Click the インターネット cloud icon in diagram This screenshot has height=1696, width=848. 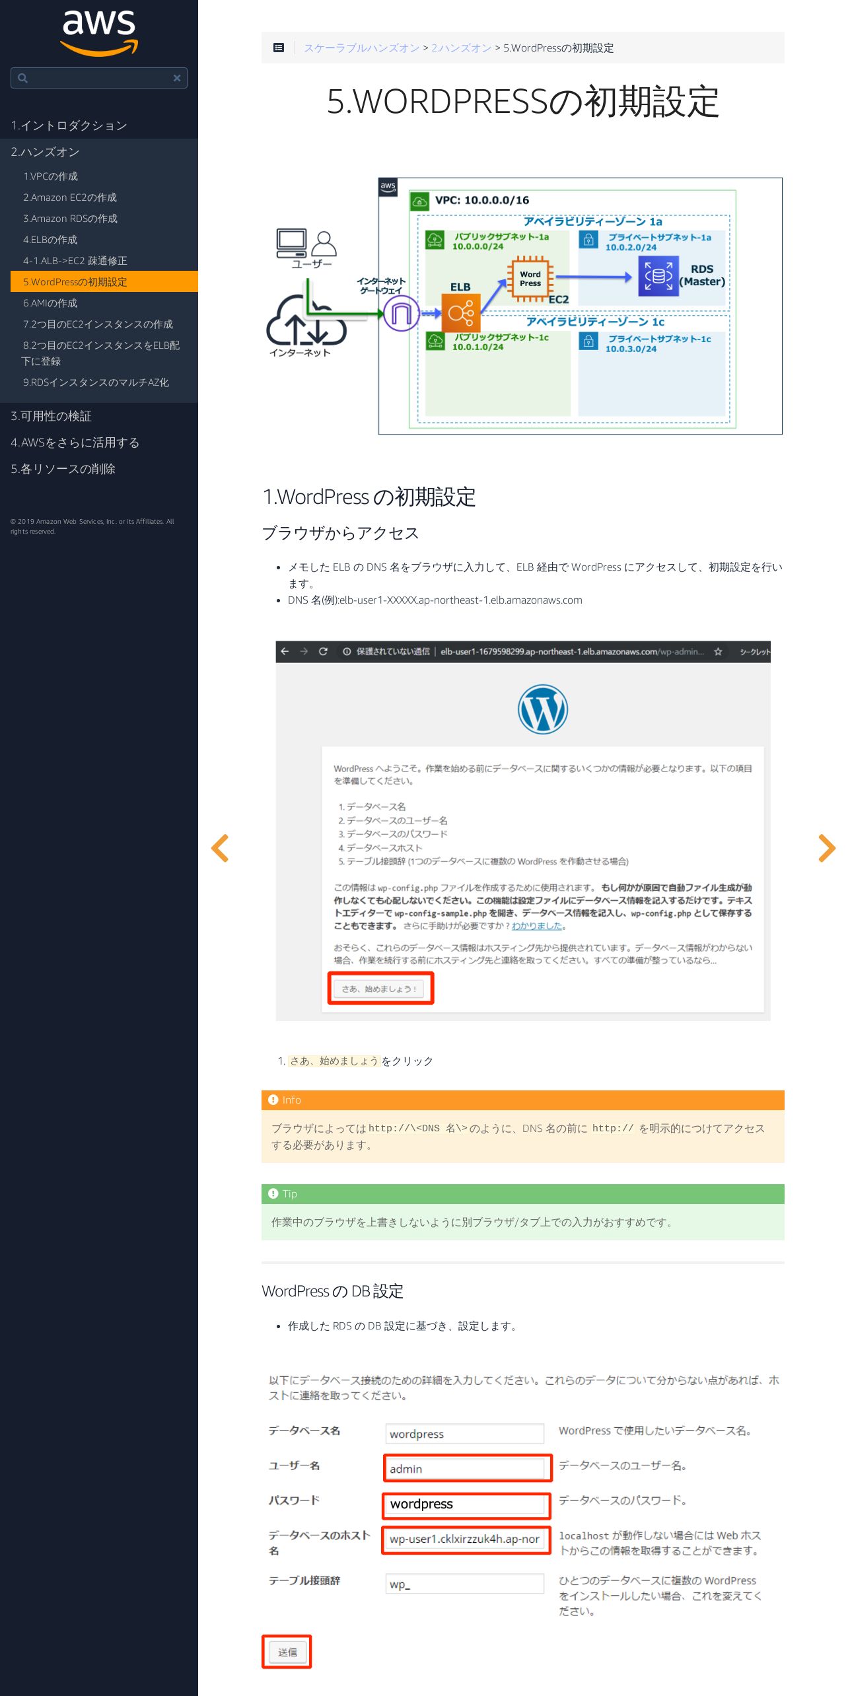coord(306,320)
